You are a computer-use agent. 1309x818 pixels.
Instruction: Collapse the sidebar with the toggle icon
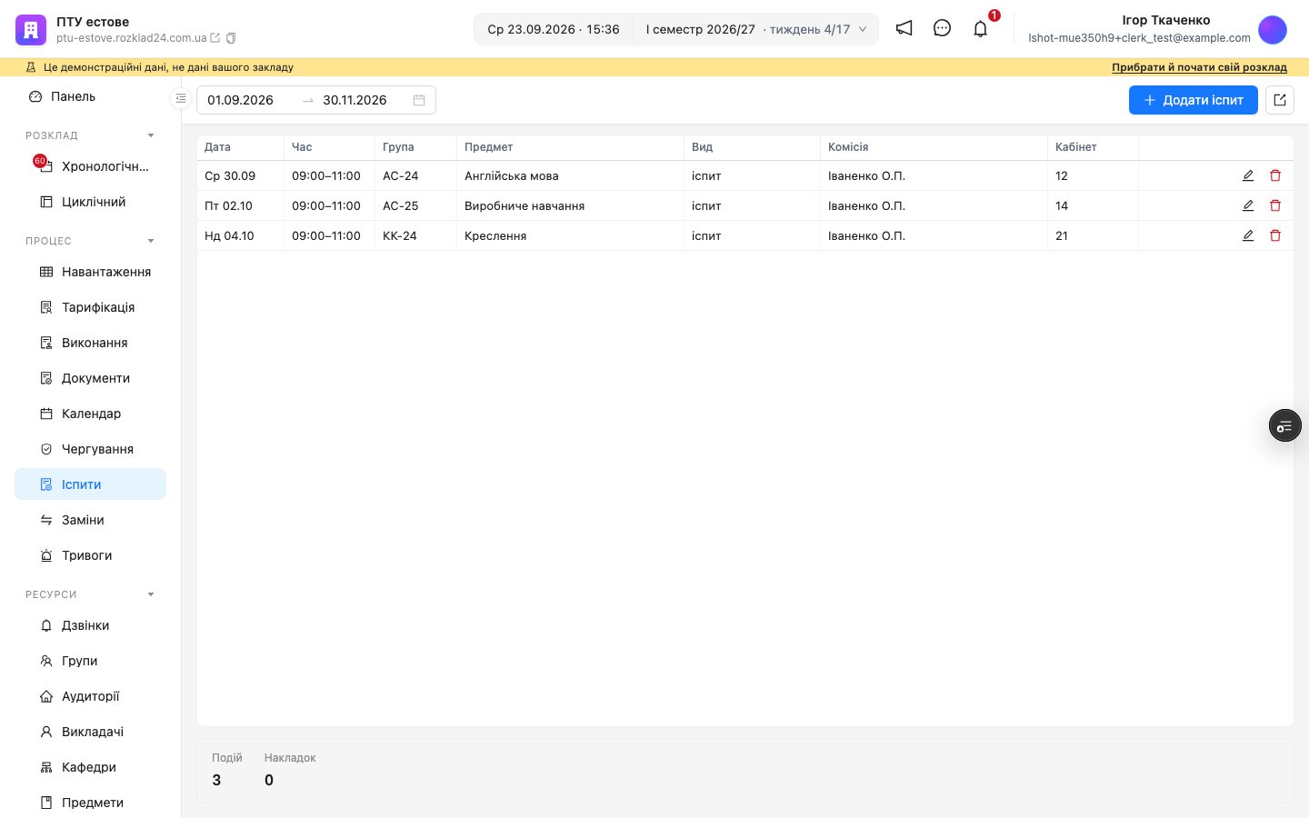click(x=181, y=98)
